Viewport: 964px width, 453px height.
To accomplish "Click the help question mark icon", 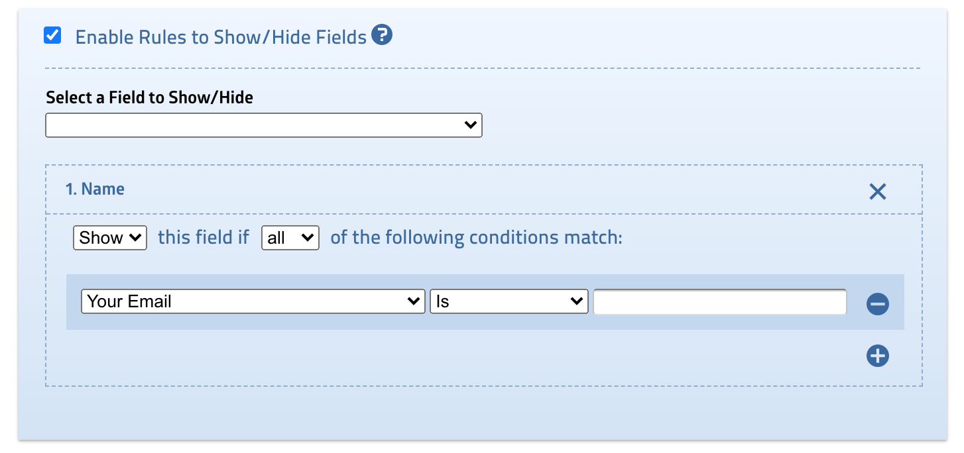I will point(382,34).
